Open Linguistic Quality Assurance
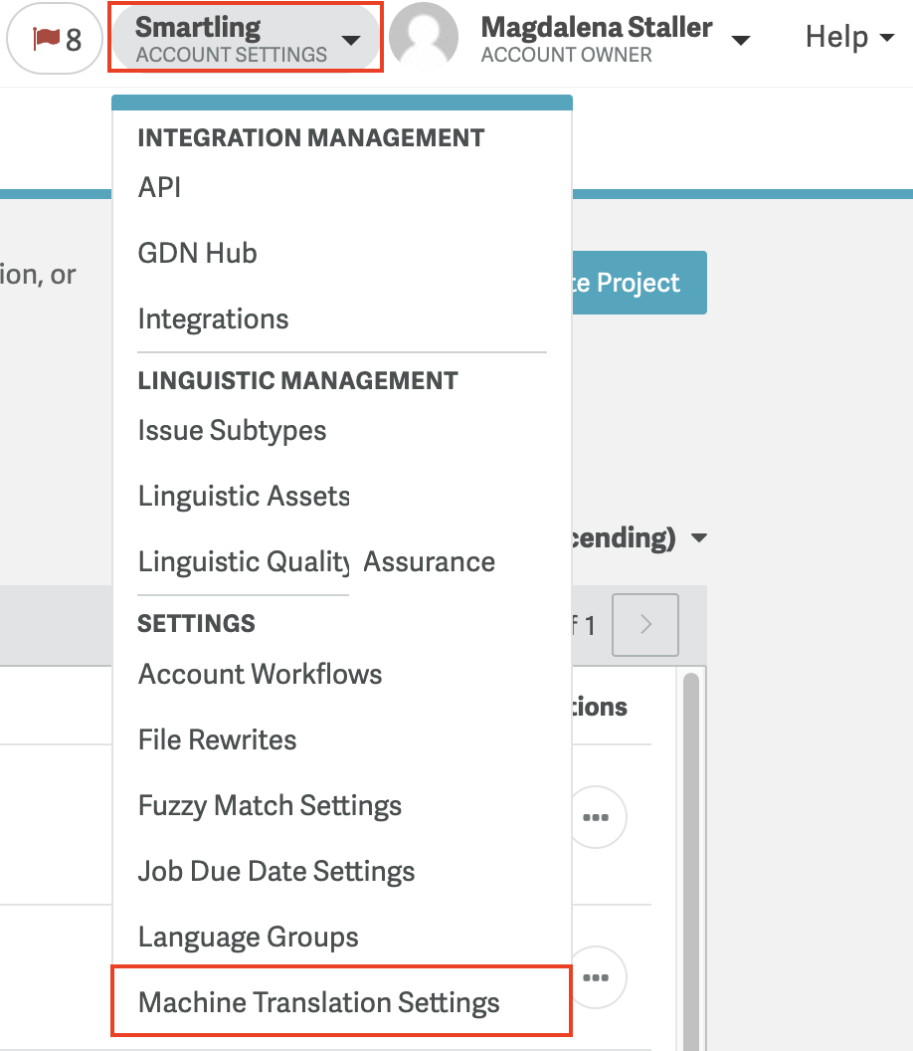The image size is (913, 1051). [316, 561]
